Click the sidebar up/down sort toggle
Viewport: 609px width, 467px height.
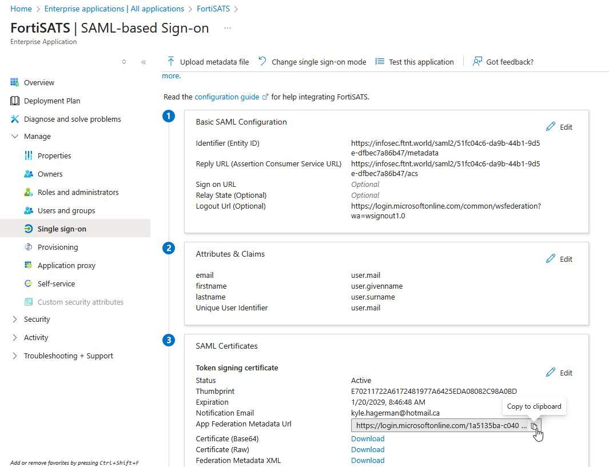(124, 62)
